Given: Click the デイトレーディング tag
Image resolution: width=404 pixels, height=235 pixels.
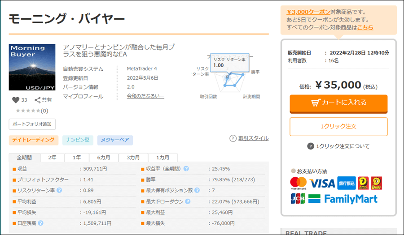Looking at the screenshot, I should click(x=34, y=140).
